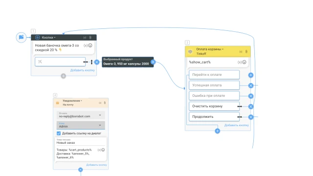Click attachment clip icon in Оплата корзины header

coord(246,51)
